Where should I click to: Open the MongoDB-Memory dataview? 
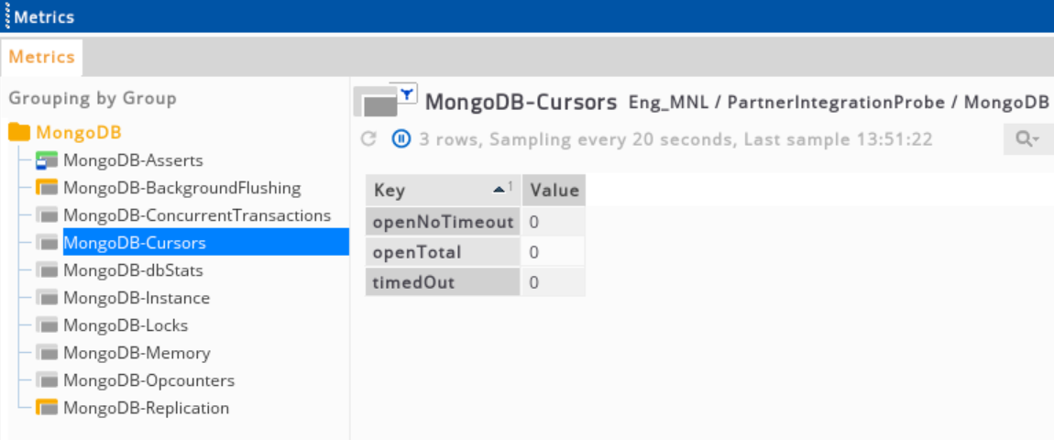pyautogui.click(x=137, y=353)
